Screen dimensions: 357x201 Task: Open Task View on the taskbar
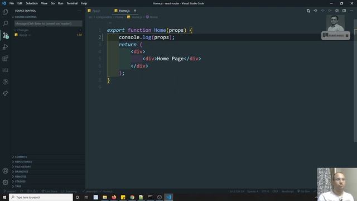click(86, 197)
